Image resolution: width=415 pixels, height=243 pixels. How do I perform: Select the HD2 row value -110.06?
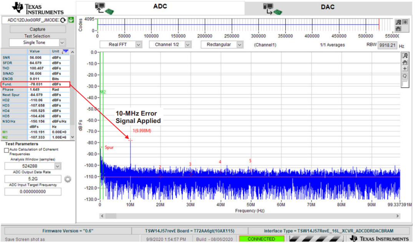pos(39,100)
